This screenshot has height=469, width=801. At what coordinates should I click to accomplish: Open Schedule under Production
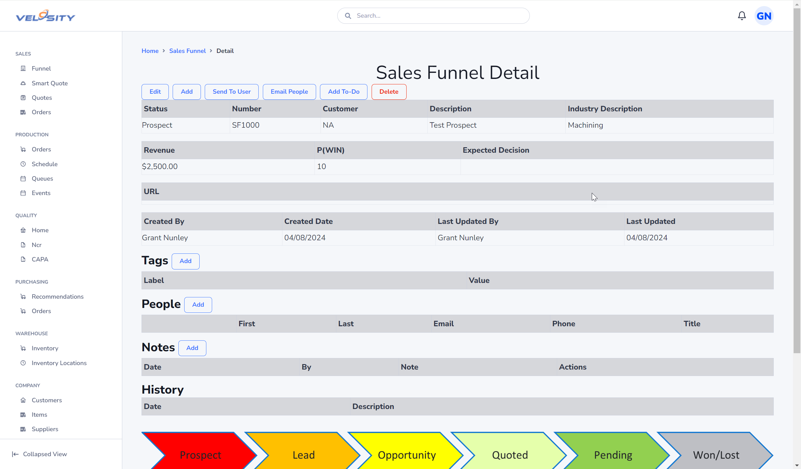click(45, 164)
